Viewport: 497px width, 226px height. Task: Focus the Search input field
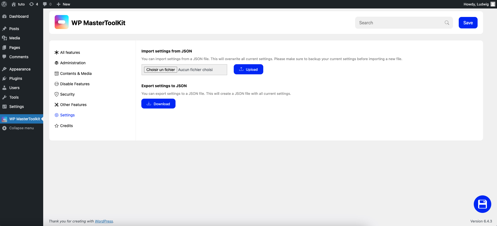404,23
